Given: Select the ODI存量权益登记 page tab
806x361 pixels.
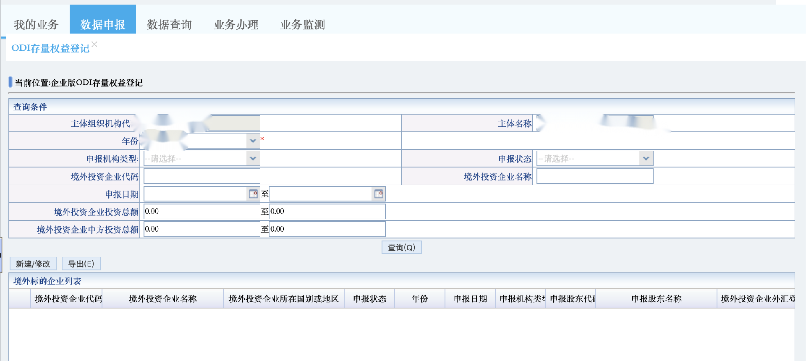Looking at the screenshot, I should [x=50, y=48].
